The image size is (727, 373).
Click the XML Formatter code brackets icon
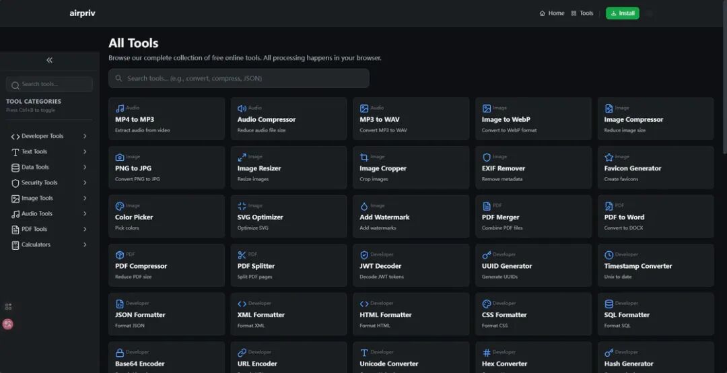point(242,304)
